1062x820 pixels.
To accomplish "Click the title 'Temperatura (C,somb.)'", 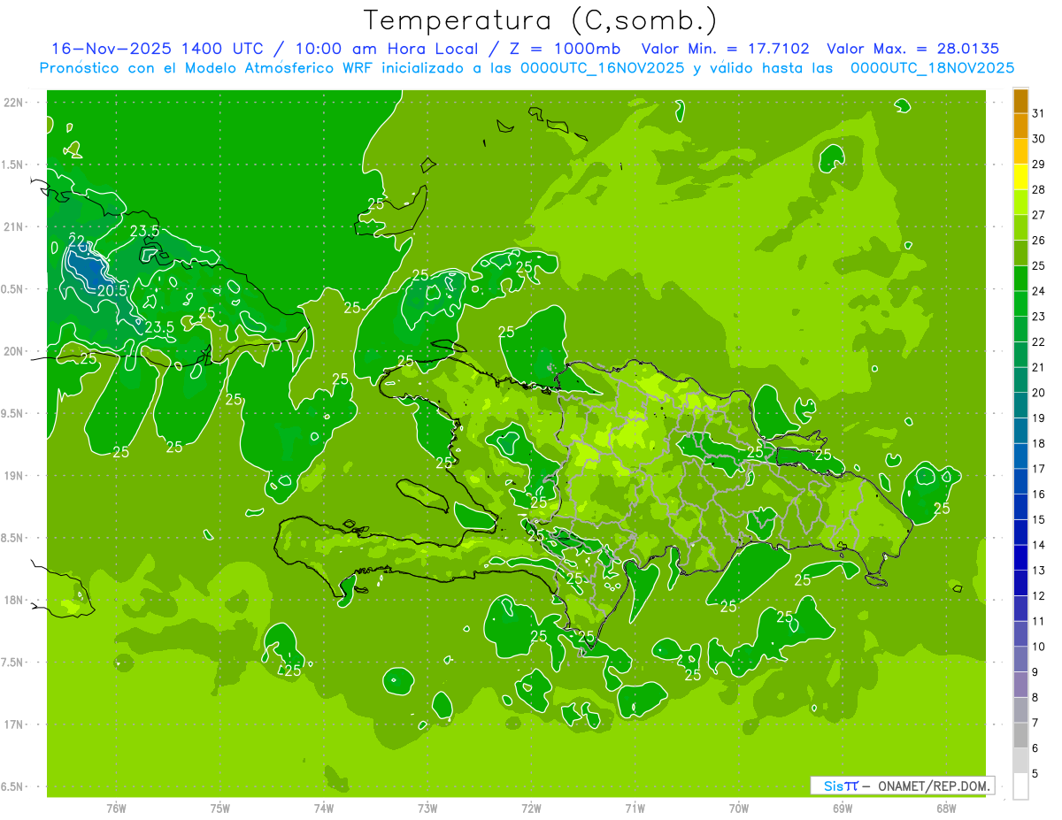I will click(x=540, y=20).
